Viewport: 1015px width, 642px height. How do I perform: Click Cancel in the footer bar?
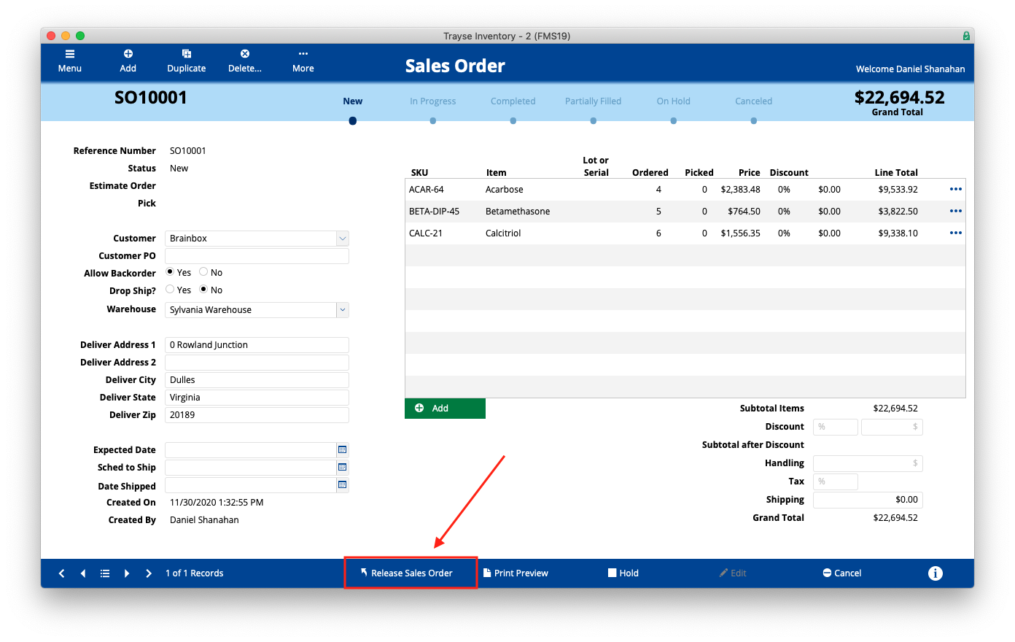tap(842, 573)
